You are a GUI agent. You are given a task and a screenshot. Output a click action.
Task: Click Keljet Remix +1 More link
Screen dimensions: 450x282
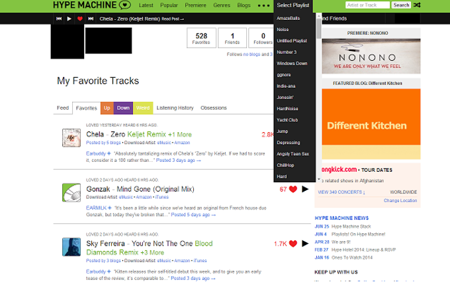(159, 134)
